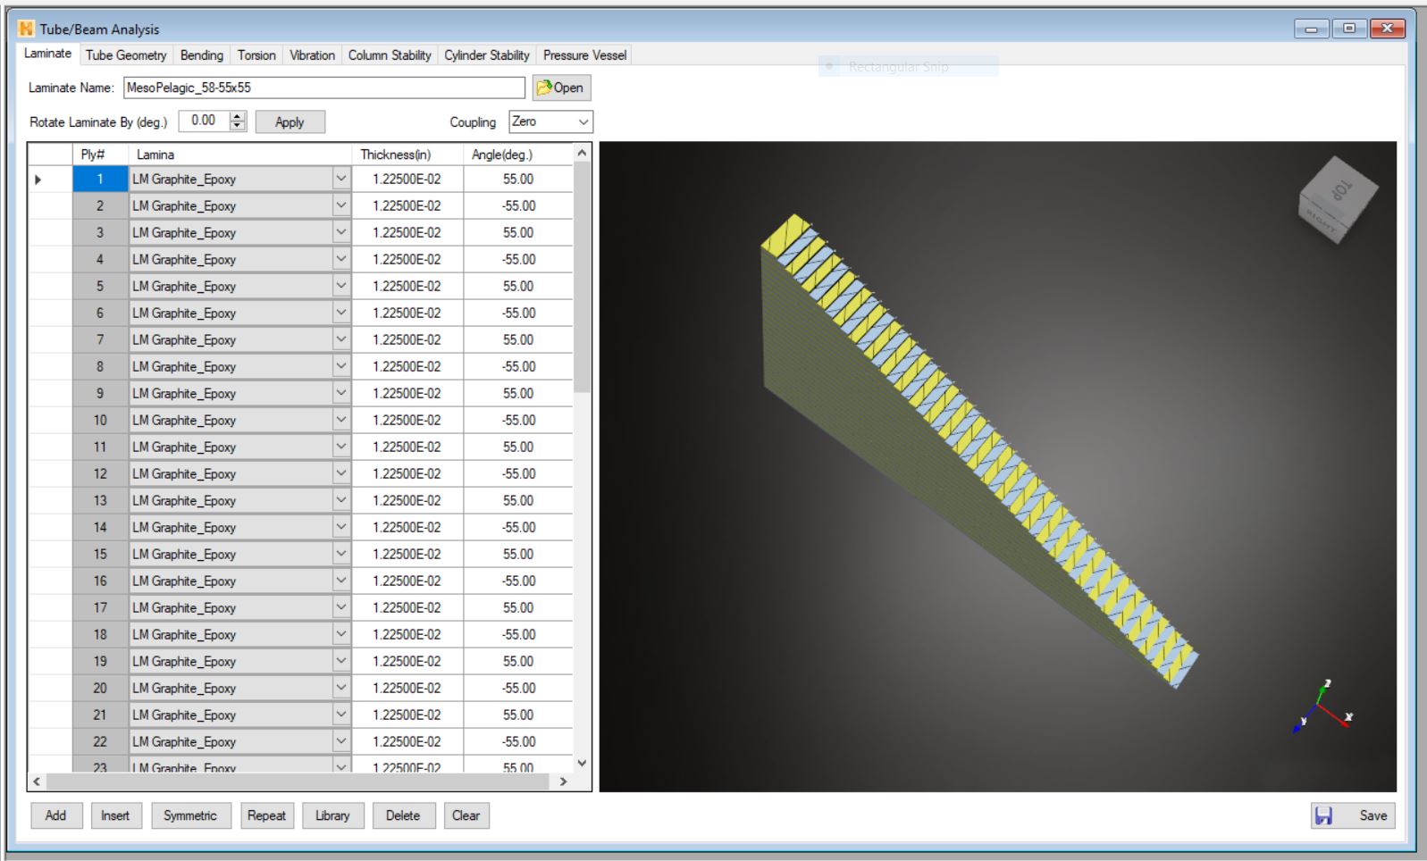Expand the Coupling dropdown
Image resolution: width=1427 pixels, height=861 pixels.
(583, 122)
